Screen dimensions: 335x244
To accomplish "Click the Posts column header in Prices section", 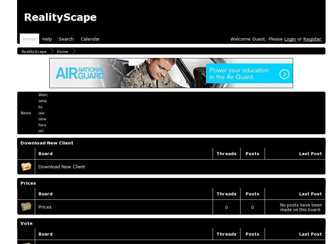I will [x=252, y=194].
